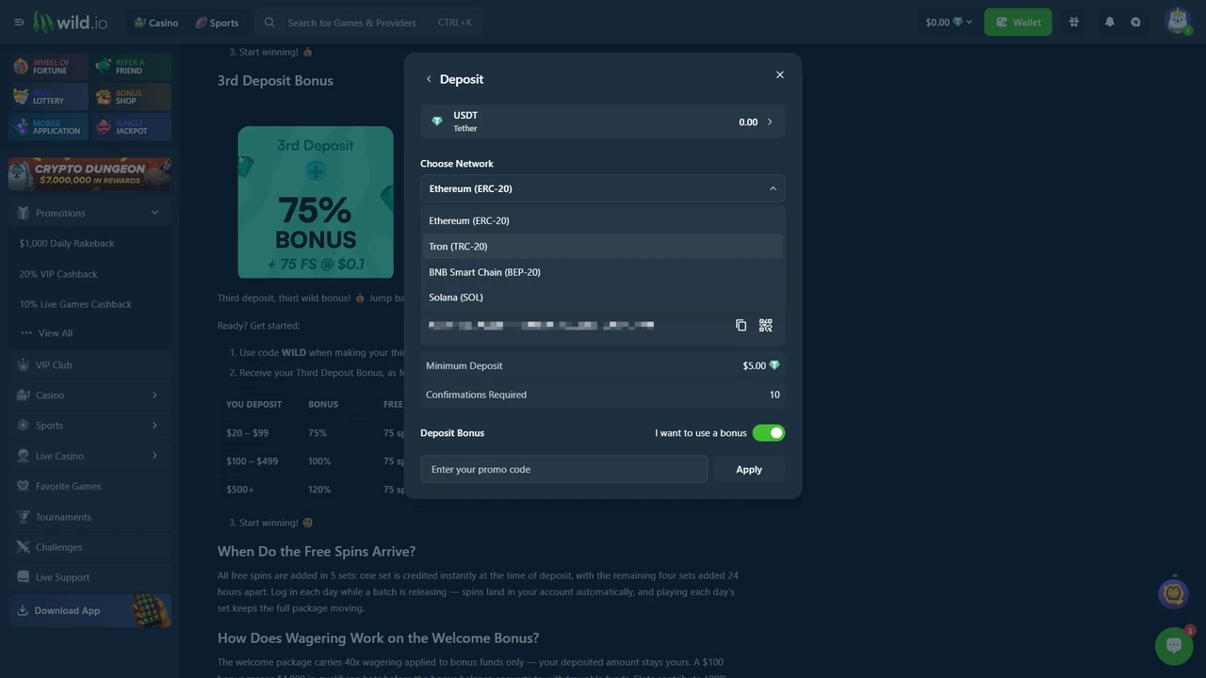Select Solana (SOL) network option
The image size is (1206, 678).
(x=603, y=298)
